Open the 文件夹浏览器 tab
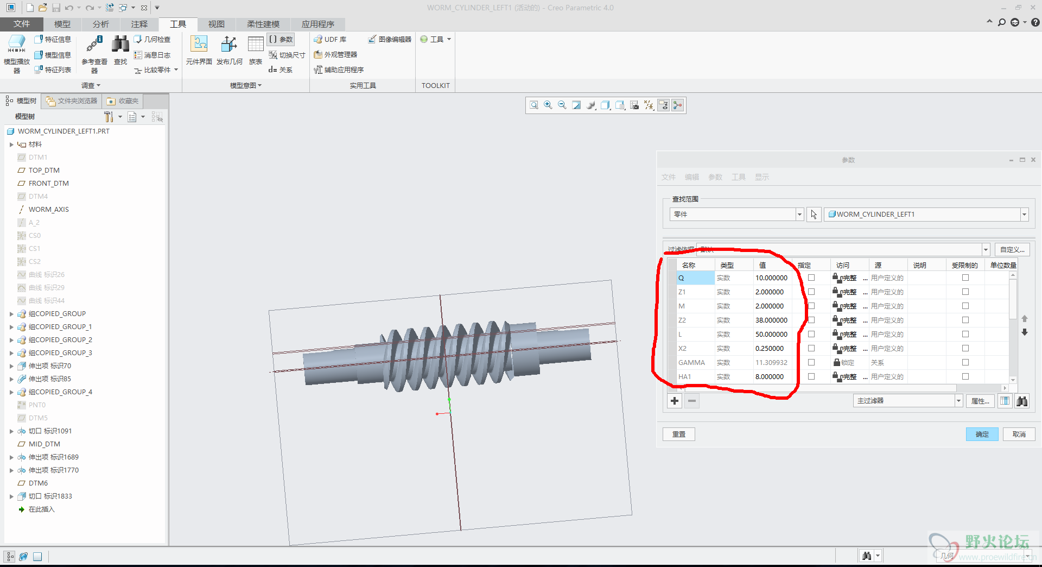The height and width of the screenshot is (567, 1042). pos(72,101)
